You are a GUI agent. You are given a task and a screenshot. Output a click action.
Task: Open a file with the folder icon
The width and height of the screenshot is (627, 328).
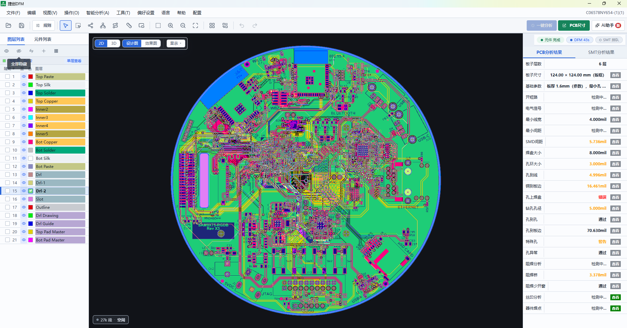click(8, 25)
